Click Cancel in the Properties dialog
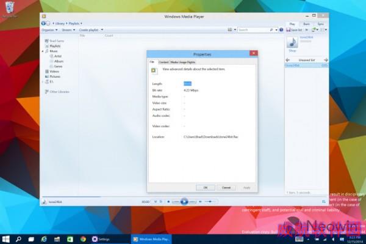 (226, 188)
